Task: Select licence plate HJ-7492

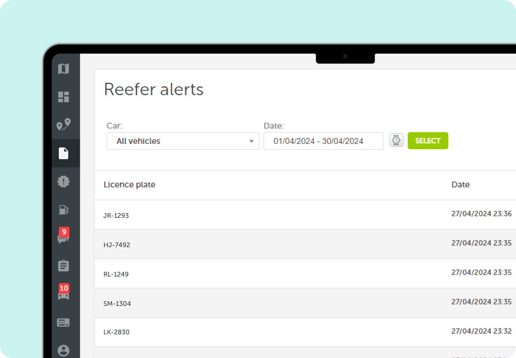Action: pyautogui.click(x=117, y=245)
